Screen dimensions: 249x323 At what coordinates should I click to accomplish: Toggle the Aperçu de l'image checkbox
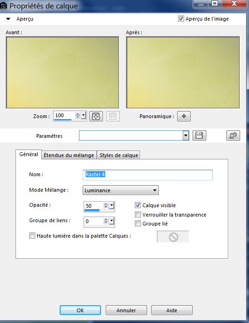[181, 19]
